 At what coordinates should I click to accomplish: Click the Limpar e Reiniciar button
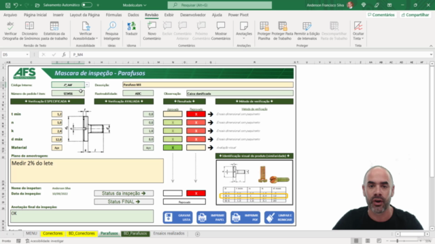pos(279,218)
